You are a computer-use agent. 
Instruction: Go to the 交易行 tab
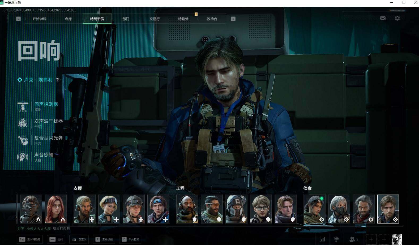coord(155,19)
